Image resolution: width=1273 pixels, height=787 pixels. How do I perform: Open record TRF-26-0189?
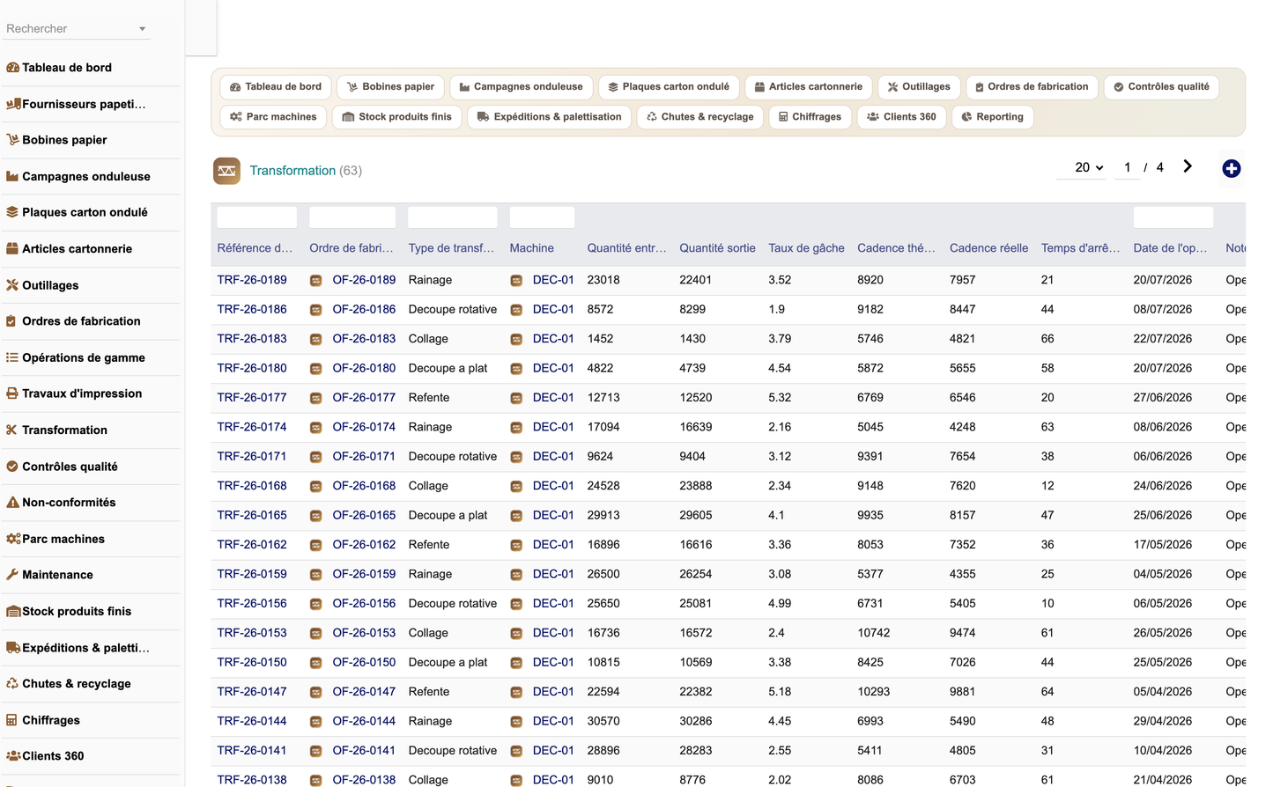tap(252, 280)
